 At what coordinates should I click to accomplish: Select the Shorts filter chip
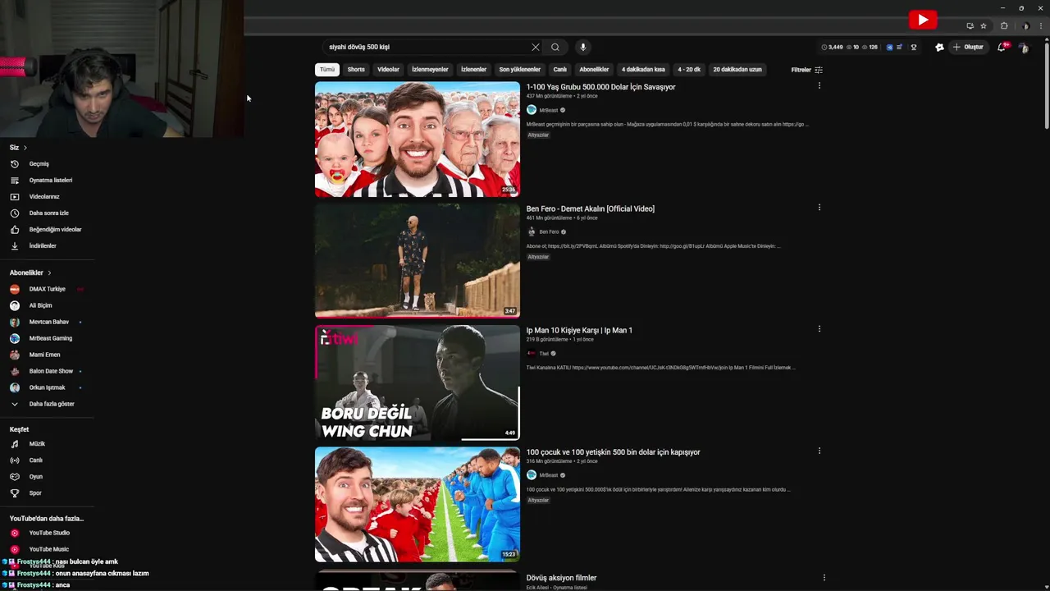point(356,70)
